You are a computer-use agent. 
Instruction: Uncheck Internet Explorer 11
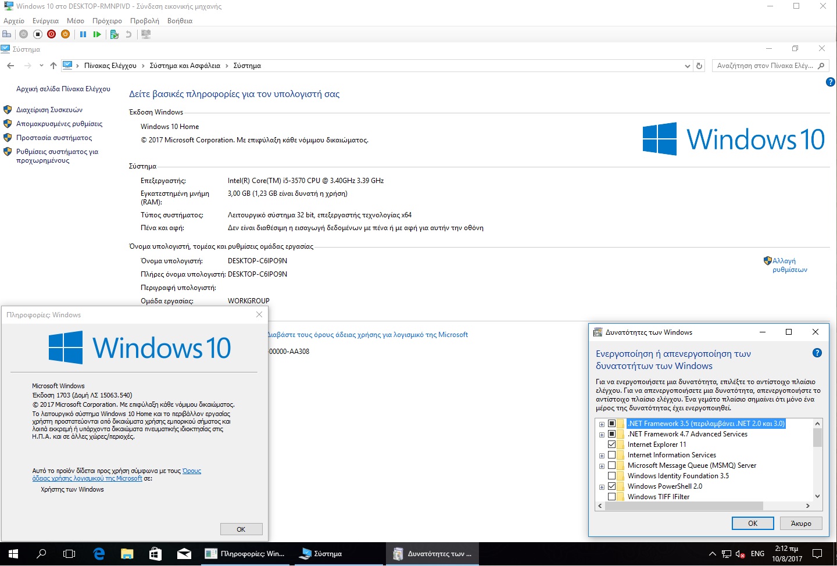click(x=611, y=445)
